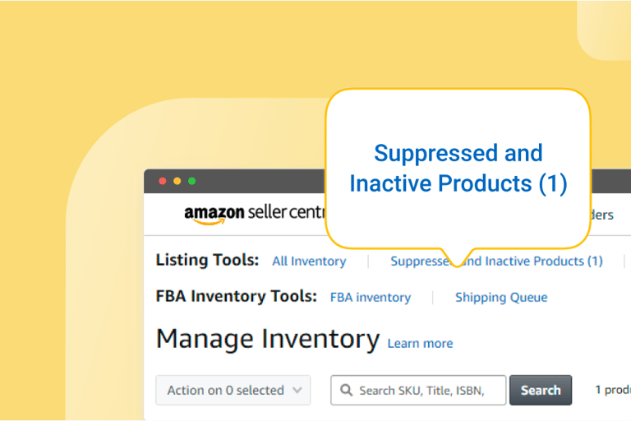
Task: Click the Listing Tools label
Action: pyautogui.click(x=207, y=260)
